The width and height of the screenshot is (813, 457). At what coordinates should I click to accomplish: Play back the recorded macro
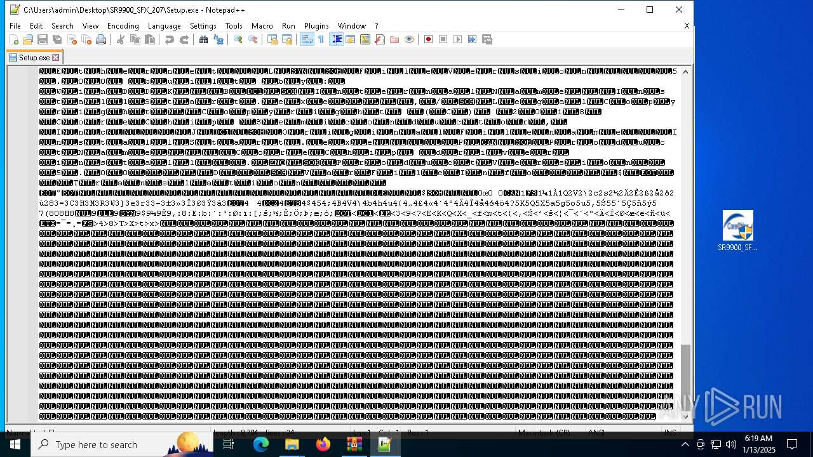point(458,39)
